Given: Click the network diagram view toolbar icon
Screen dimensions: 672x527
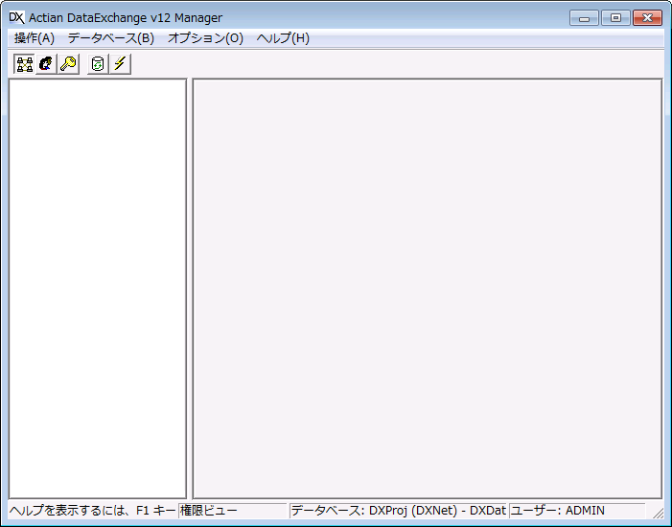Looking at the screenshot, I should click(25, 64).
